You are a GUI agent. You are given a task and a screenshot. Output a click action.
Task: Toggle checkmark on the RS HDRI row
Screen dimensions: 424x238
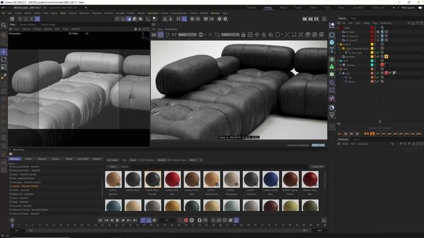click(378, 57)
